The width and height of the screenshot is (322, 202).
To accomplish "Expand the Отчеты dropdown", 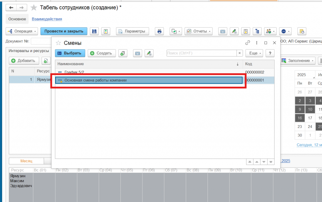I will (198, 31).
